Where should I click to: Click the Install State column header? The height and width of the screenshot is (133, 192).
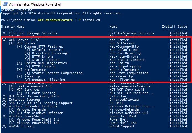(174, 27)
